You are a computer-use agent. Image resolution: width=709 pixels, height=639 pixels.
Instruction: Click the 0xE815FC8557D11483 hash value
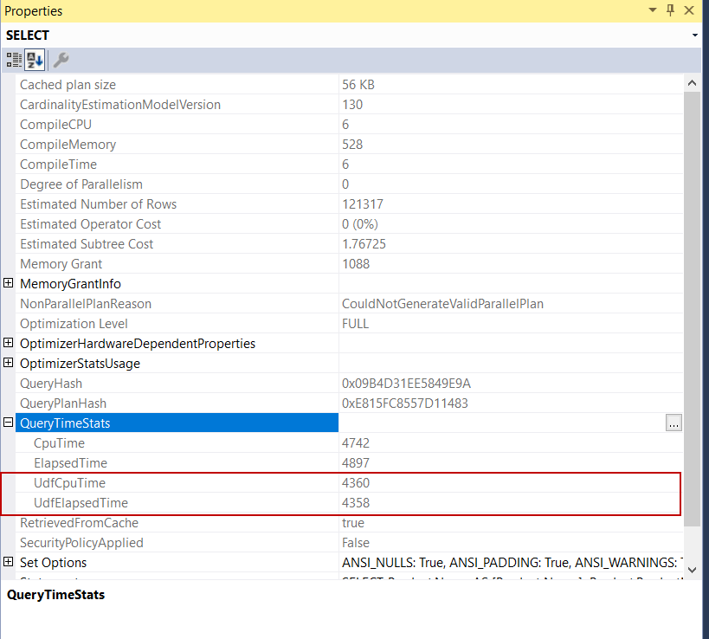click(x=404, y=403)
